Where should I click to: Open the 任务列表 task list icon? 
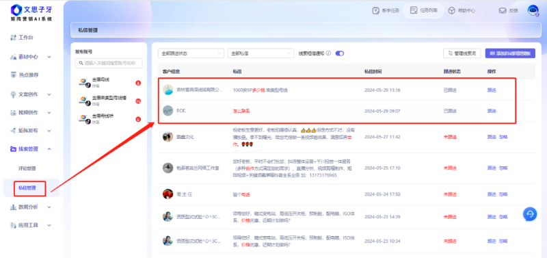pos(414,10)
